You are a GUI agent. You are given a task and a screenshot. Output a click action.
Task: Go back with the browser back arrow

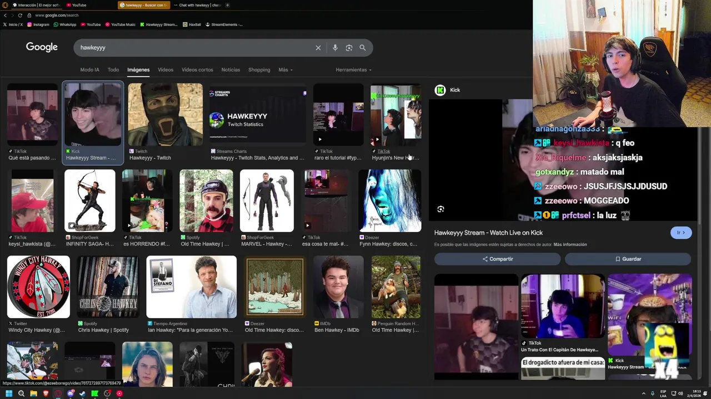click(5, 15)
